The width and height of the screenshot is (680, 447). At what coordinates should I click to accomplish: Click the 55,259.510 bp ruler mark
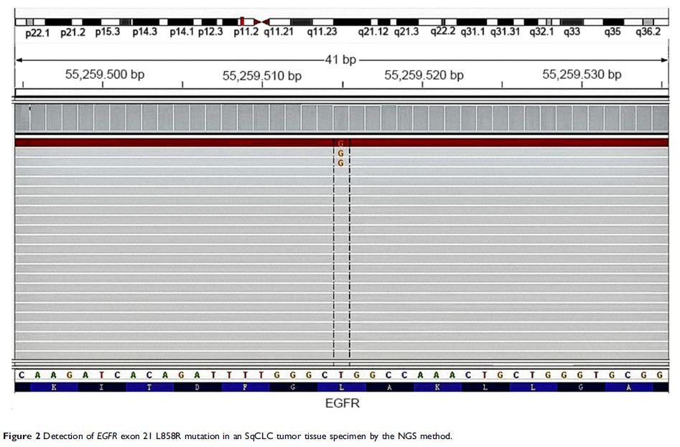pyautogui.click(x=261, y=75)
